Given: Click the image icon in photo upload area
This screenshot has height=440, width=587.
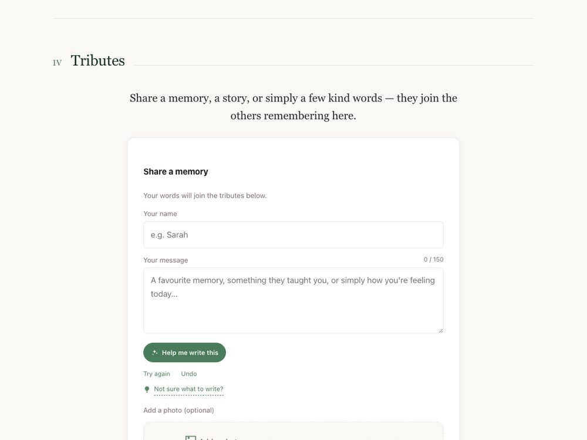Looking at the screenshot, I should [191, 438].
